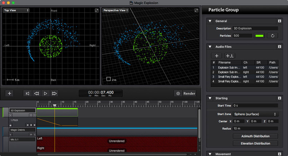Click the rewind transport button
Image resolution: width=288 pixels, height=156 pixels.
[36, 93]
